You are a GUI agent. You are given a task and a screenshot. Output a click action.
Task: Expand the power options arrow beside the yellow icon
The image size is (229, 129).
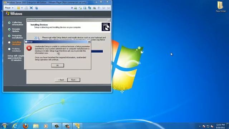[22, 8]
